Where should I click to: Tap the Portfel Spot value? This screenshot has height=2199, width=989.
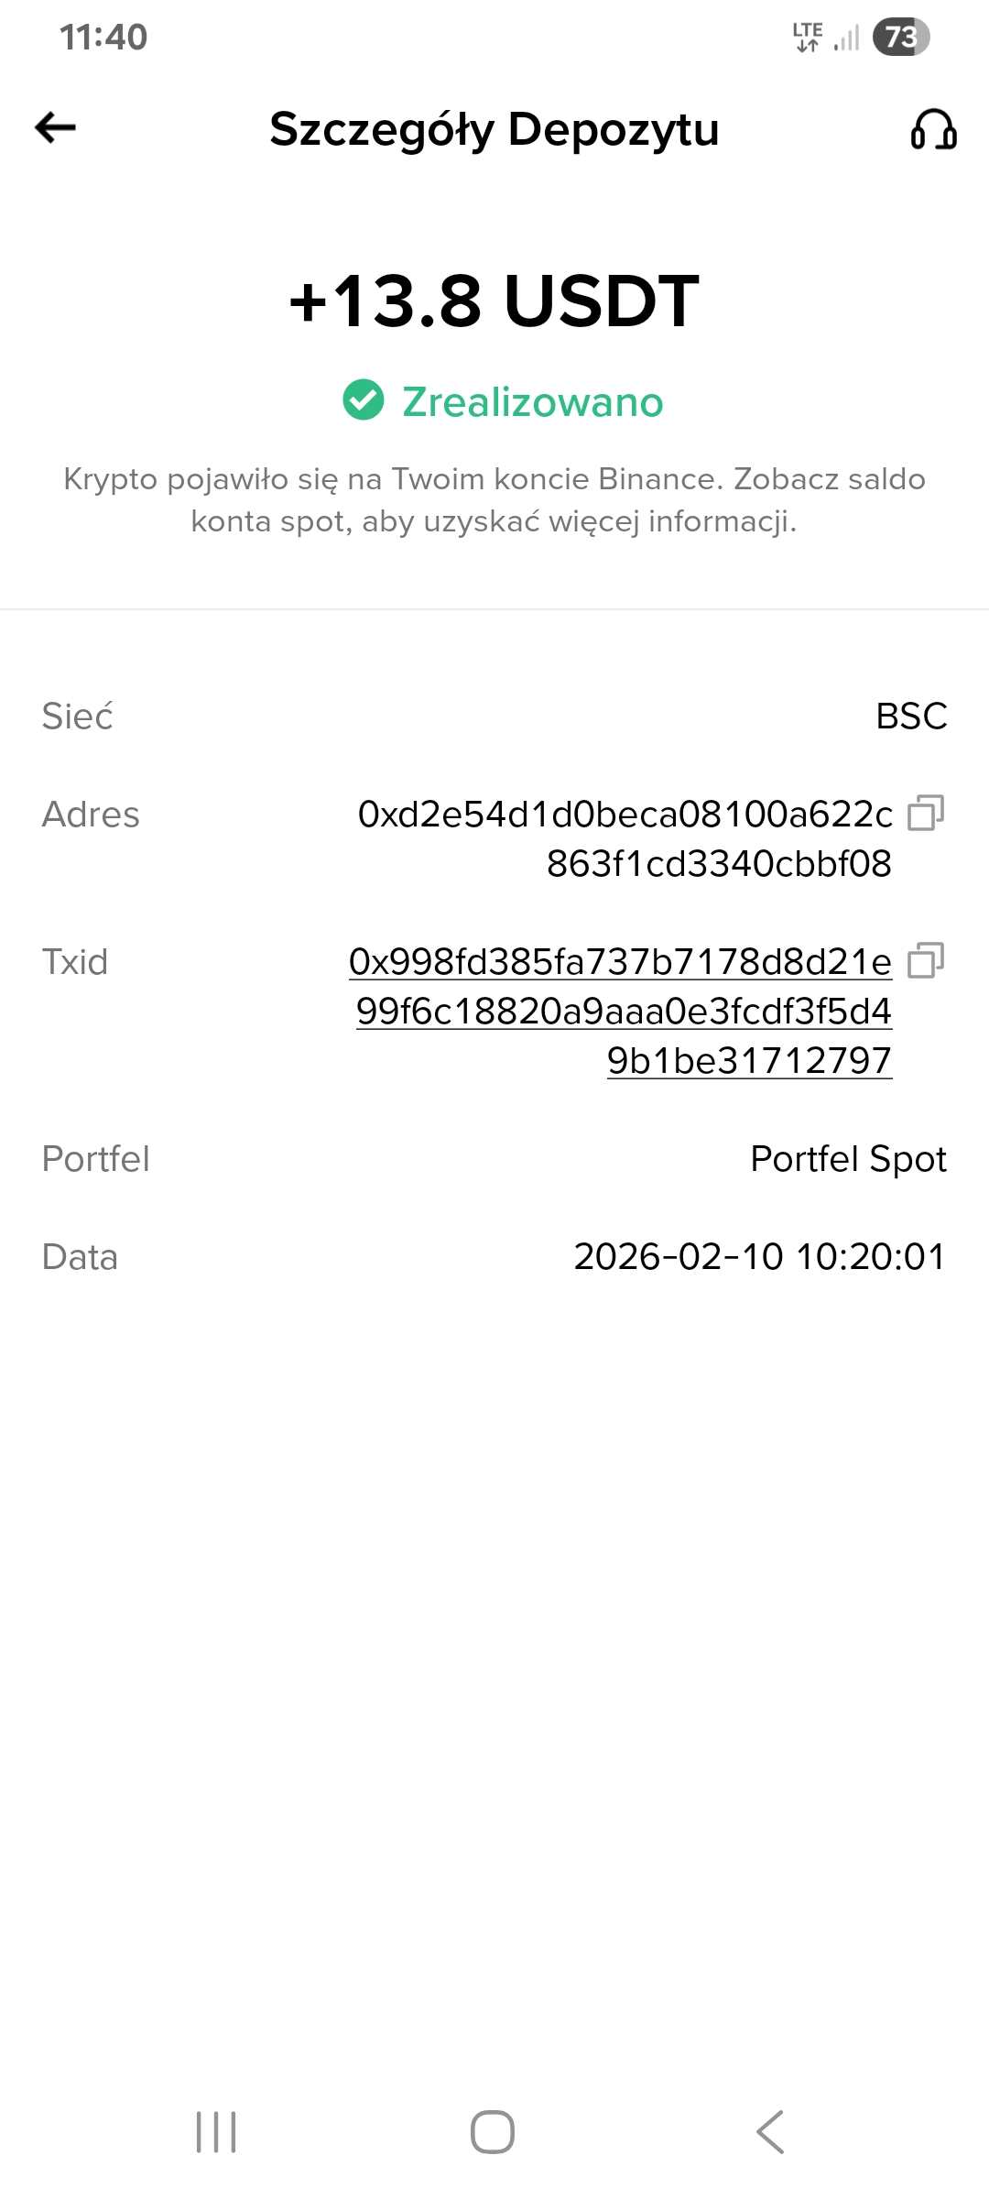(x=848, y=1159)
